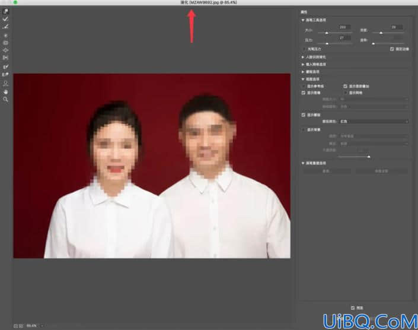Select the Forward Warp tool

[x=5, y=11]
